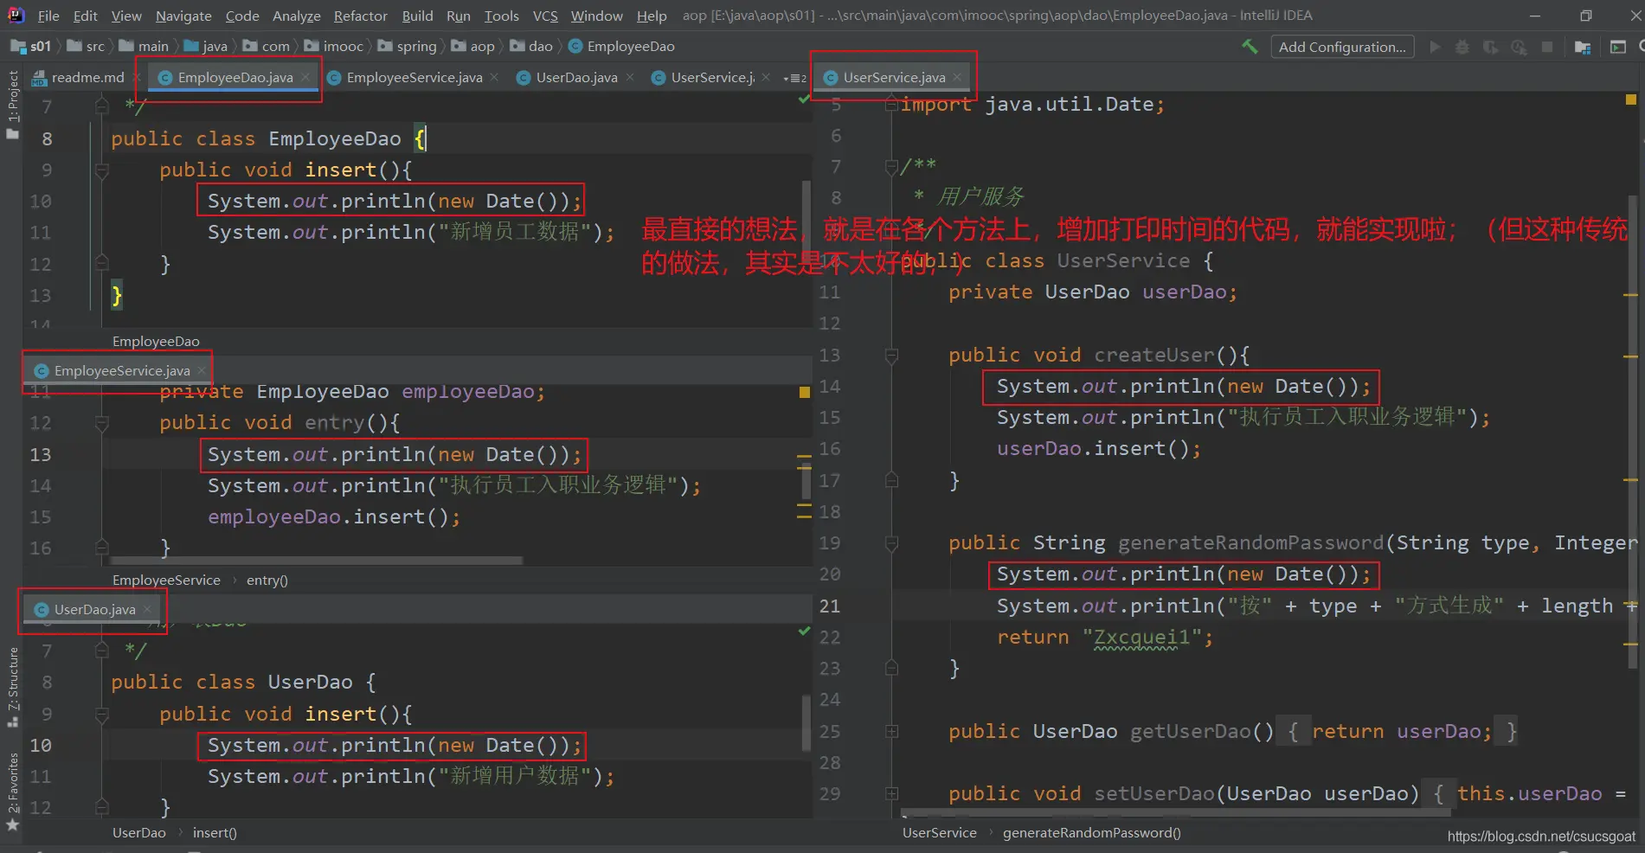Click the Debug bug icon
This screenshot has width=1645, height=853.
click(1462, 47)
